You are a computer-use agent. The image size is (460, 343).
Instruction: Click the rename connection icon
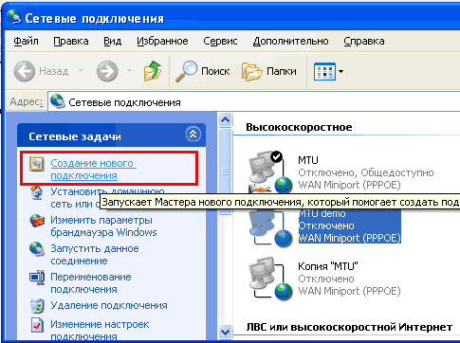coord(37,278)
